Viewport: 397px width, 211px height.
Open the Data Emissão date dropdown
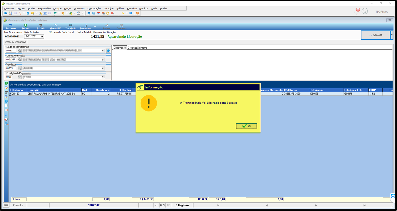point(42,37)
